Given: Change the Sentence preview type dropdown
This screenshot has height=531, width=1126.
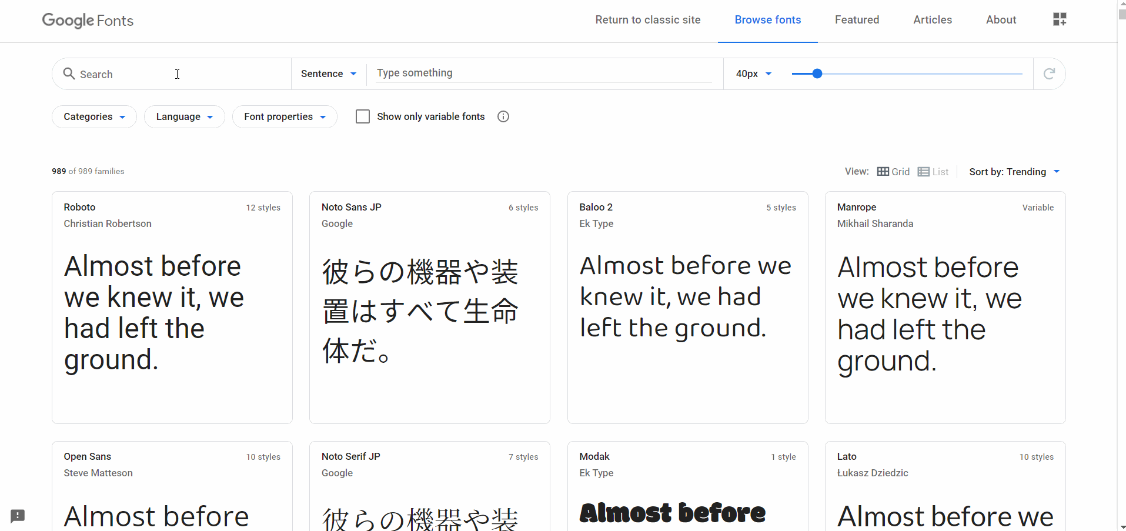Looking at the screenshot, I should [x=328, y=74].
